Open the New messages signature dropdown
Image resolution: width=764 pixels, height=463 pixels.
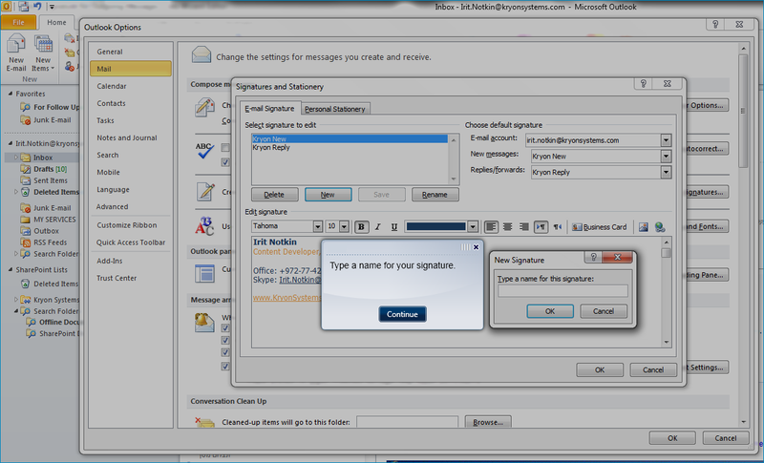pyautogui.click(x=666, y=157)
